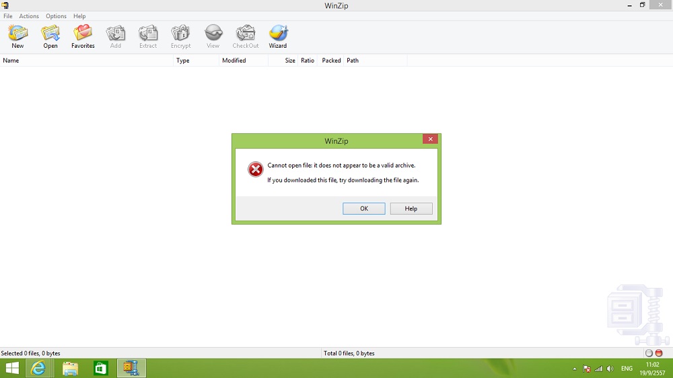Image resolution: width=673 pixels, height=378 pixels.
Task: Click the CheckOut toolbar icon
Action: tap(246, 36)
